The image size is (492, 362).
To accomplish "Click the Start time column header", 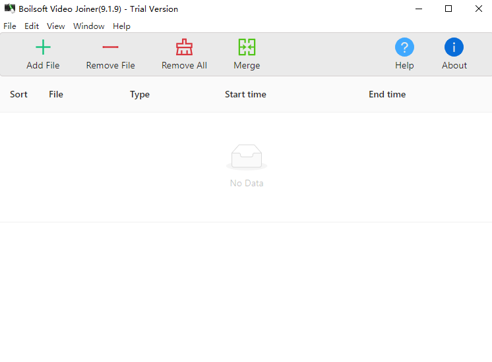I will coord(246,94).
